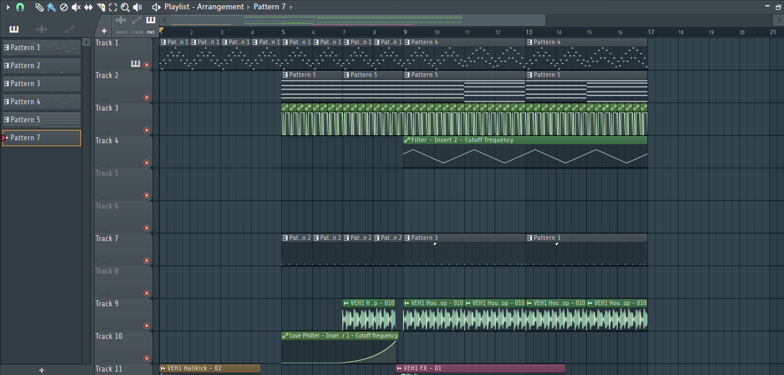Show automation clips in the picker panel

tap(69, 29)
